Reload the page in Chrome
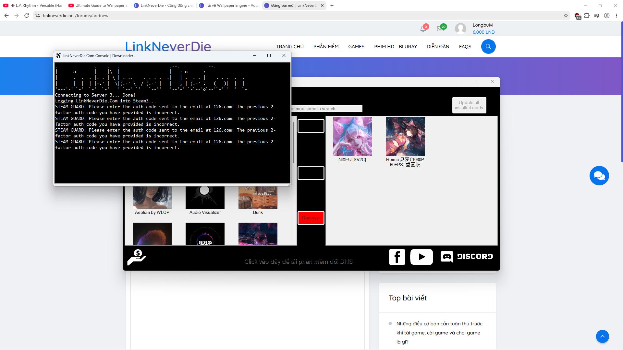This screenshot has width=623, height=350. coord(27,16)
